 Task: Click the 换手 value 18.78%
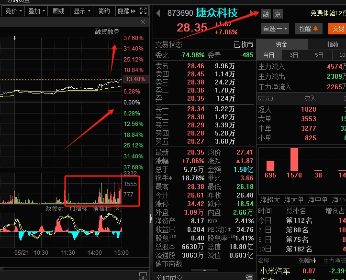click(193, 178)
